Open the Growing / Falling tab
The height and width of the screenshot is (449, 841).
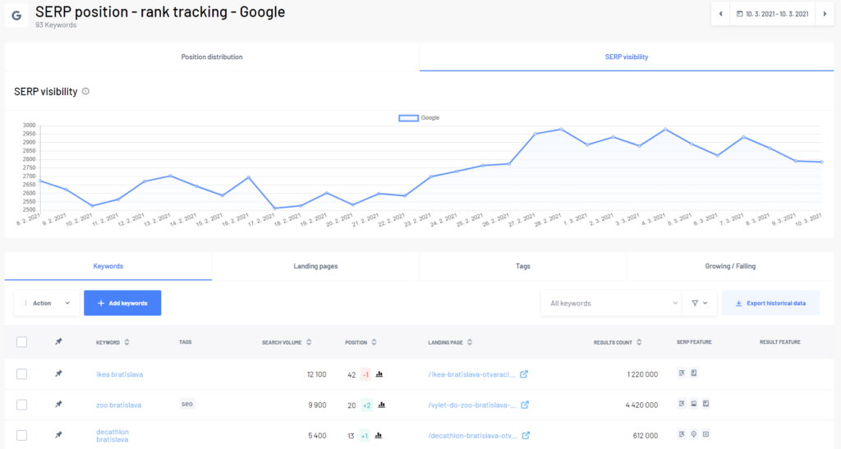pos(730,266)
